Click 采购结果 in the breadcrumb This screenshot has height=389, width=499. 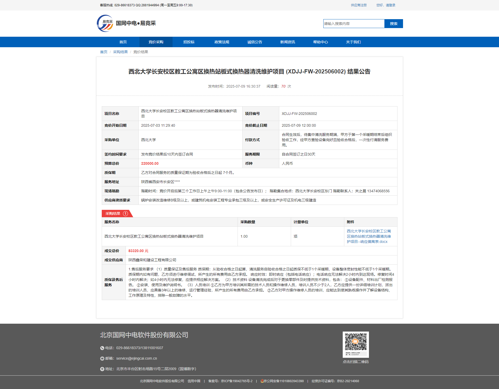[120, 52]
